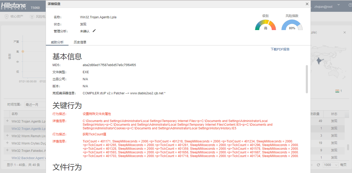Click the Hillstone Networks logo
The height and width of the screenshot is (173, 352).
(x=14, y=6)
